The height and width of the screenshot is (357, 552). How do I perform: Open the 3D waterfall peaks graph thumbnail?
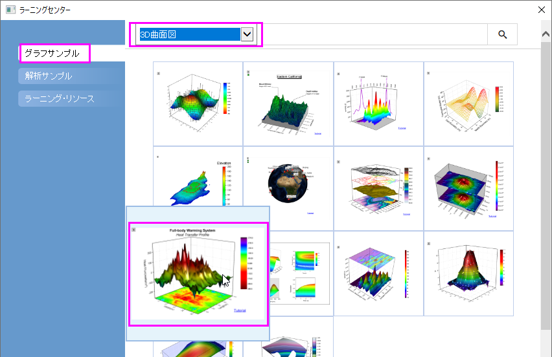click(378, 103)
